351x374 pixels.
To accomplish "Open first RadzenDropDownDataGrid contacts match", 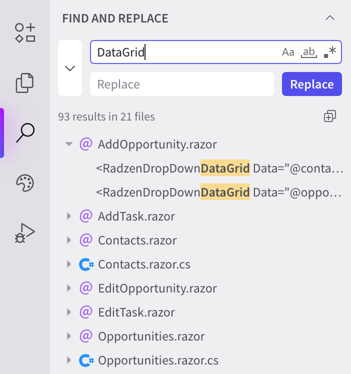I will 219,168.
